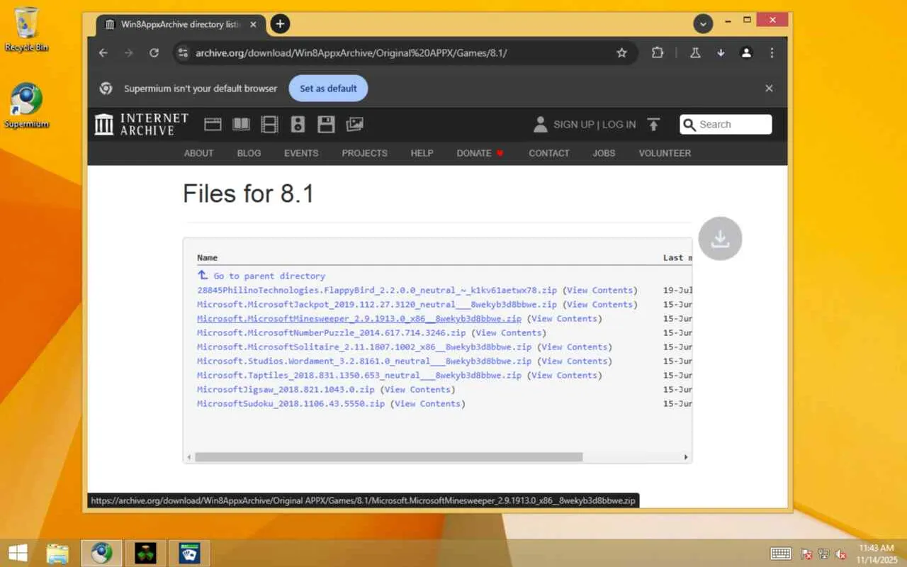Download the MicrosoftJackpot zip file
Screen dimensions: 907x567
tap(377, 304)
